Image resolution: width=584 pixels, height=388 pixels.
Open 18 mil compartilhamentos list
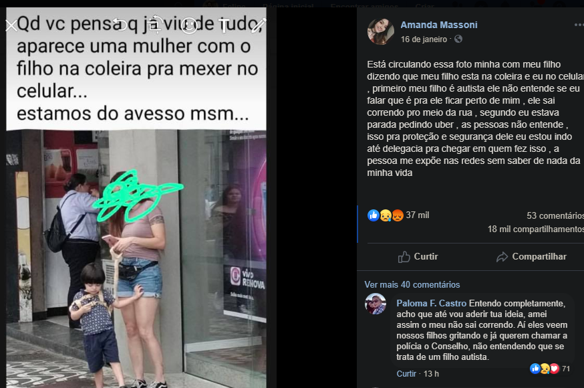[x=536, y=229]
